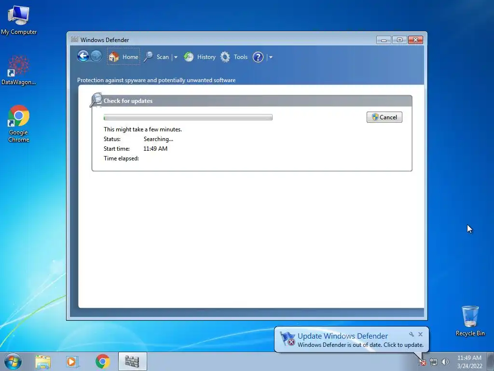Close the Windows Defender window
Image resolution: width=494 pixels, height=371 pixels.
415,40
